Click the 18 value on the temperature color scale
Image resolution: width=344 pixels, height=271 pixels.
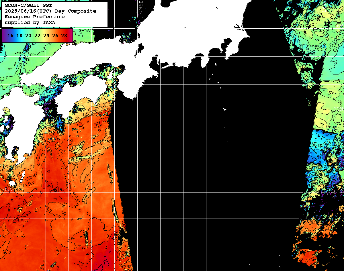(19, 36)
